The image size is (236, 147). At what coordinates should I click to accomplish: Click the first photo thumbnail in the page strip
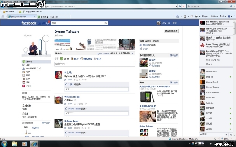pos(62,44)
